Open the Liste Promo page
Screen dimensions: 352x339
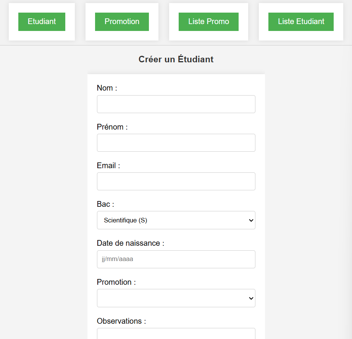coord(208,21)
